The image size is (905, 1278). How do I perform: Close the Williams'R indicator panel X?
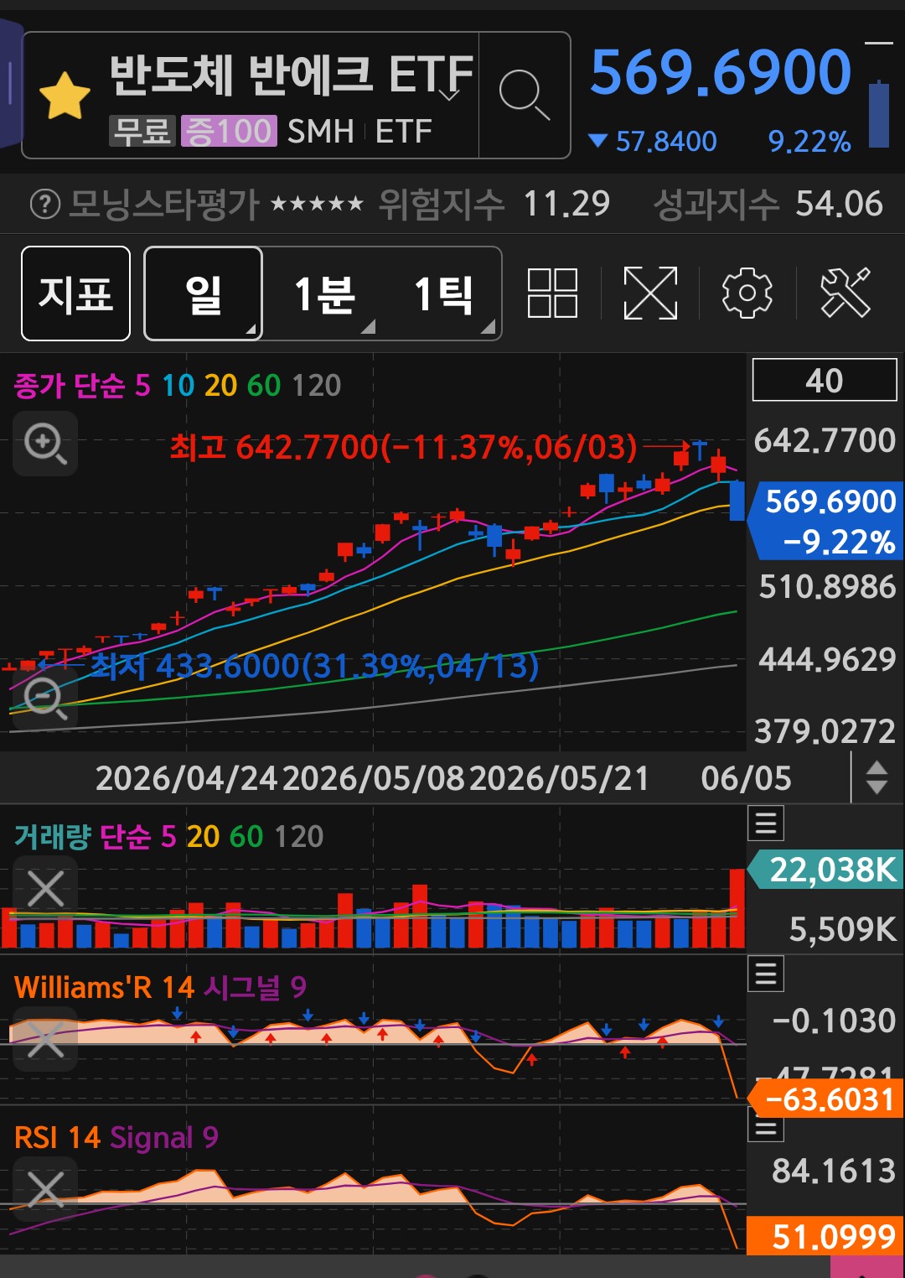[45, 1040]
